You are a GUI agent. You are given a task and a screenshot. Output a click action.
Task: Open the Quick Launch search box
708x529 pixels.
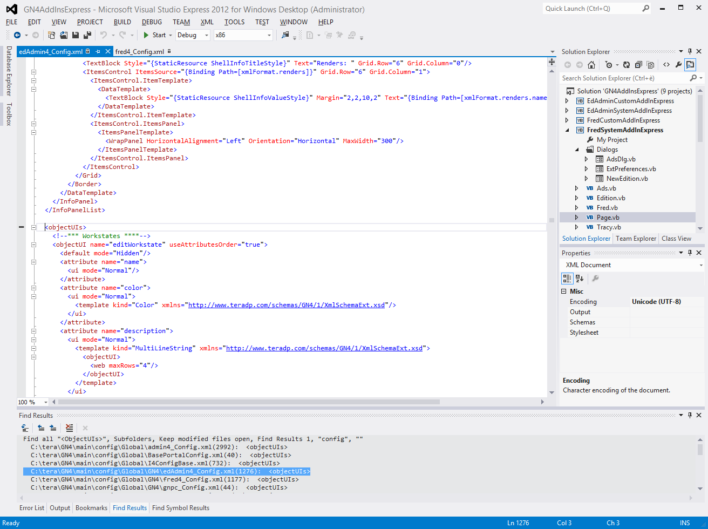[x=597, y=8]
